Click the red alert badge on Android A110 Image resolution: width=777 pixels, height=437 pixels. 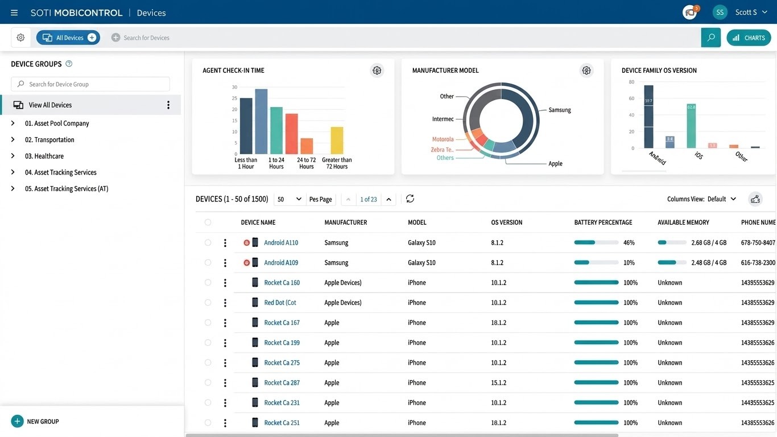(247, 243)
